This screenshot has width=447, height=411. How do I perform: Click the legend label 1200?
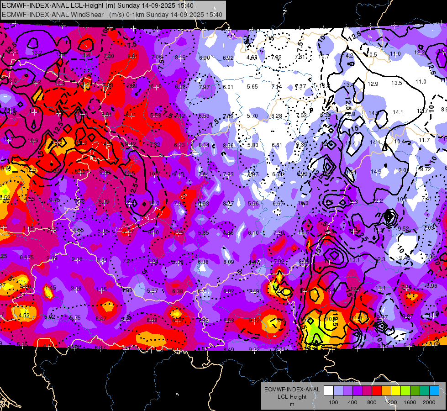(x=390, y=402)
